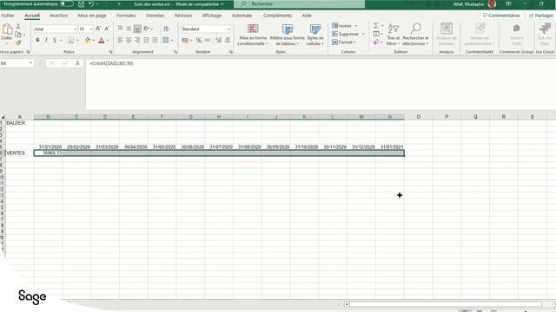Open the Fichier tab
This screenshot has height=312, width=556.
click(8, 16)
